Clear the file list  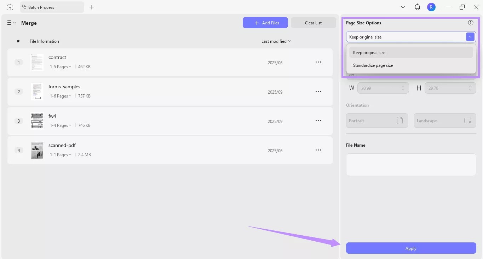313,23
